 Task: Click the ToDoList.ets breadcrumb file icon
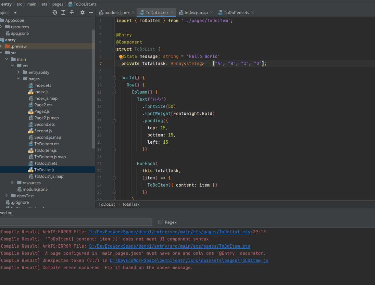click(70, 4)
